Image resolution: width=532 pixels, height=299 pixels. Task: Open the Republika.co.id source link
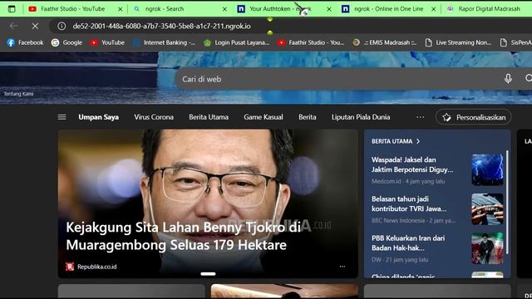pyautogui.click(x=91, y=267)
